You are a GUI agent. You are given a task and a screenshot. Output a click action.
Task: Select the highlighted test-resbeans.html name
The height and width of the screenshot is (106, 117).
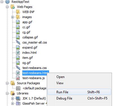tap(35, 73)
